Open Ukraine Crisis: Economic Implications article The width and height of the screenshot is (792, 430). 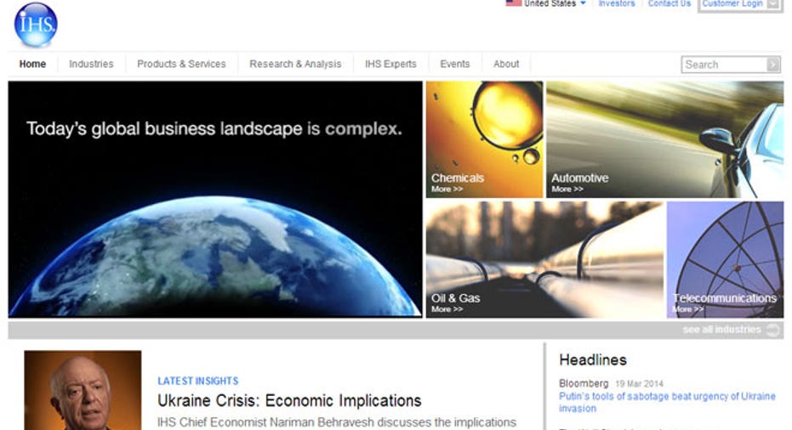click(x=289, y=401)
